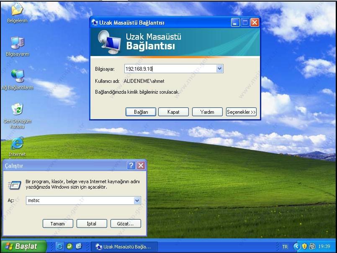Click the question mark help button in Çalıştır
Screen dimensions: 337x253
131,165
